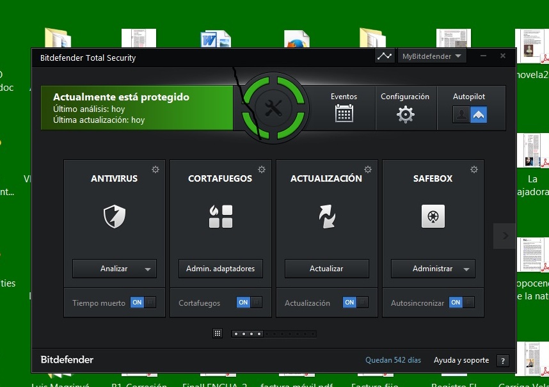Viewport: 549px width, 387px height.
Task: Switch to user mode in Autopilot toggle
Action: 461,115
